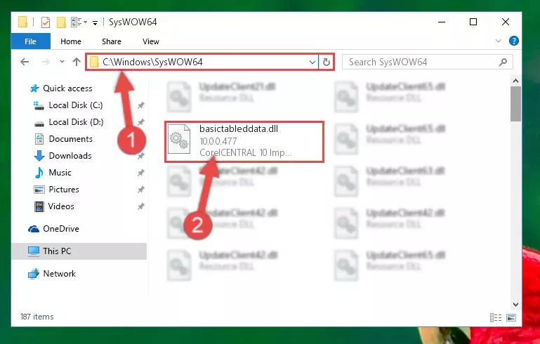Image resolution: width=540 pixels, height=344 pixels.
Task: Open Local Disk (D:) in the sidebar
Action: [76, 122]
